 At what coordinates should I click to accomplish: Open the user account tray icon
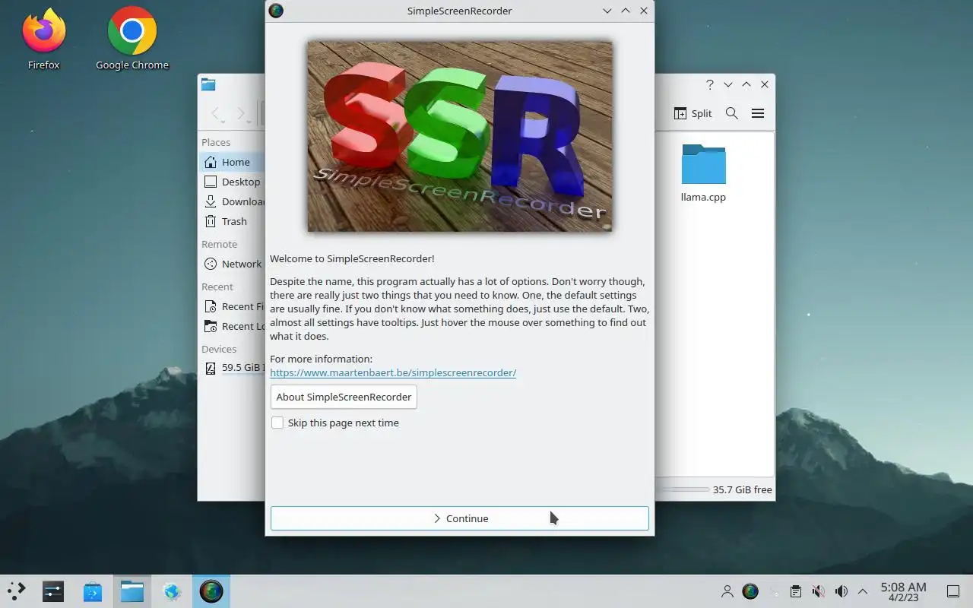[x=727, y=591]
